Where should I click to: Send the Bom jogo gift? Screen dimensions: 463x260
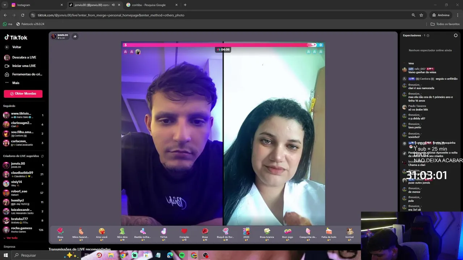288,234
